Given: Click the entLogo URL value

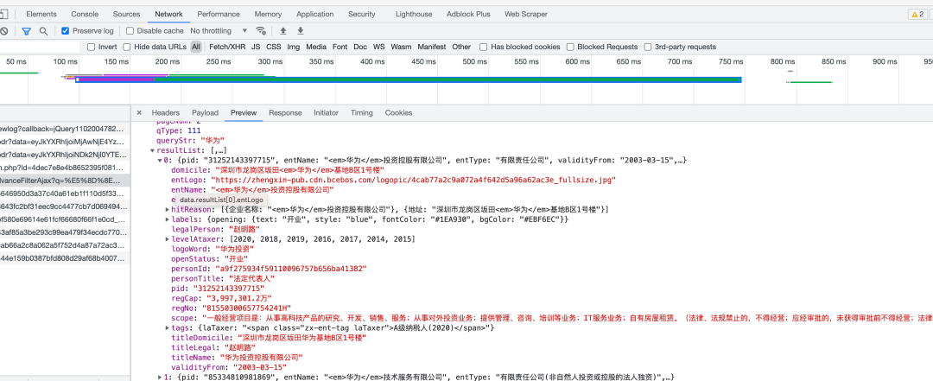Looking at the screenshot, I should [414, 180].
